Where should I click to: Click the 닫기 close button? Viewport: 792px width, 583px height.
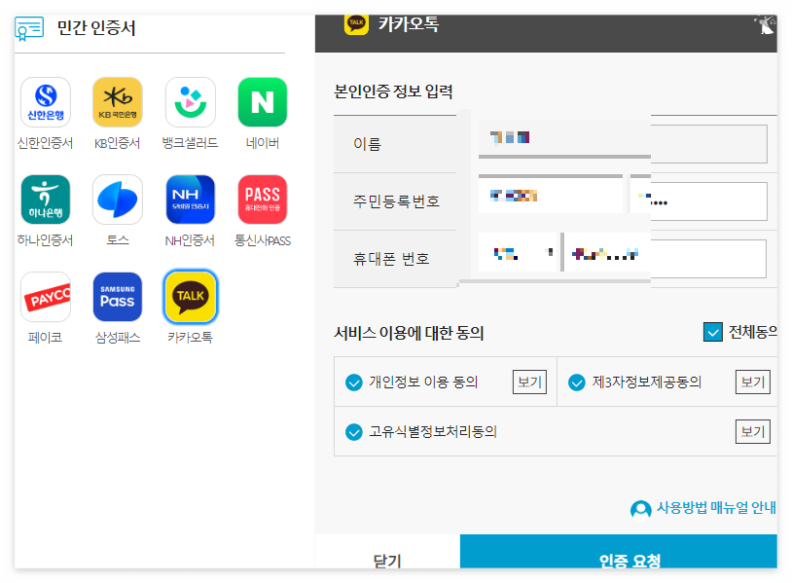[387, 552]
